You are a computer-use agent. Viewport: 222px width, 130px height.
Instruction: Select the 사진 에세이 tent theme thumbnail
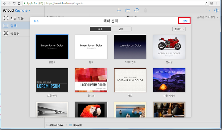click(169, 80)
